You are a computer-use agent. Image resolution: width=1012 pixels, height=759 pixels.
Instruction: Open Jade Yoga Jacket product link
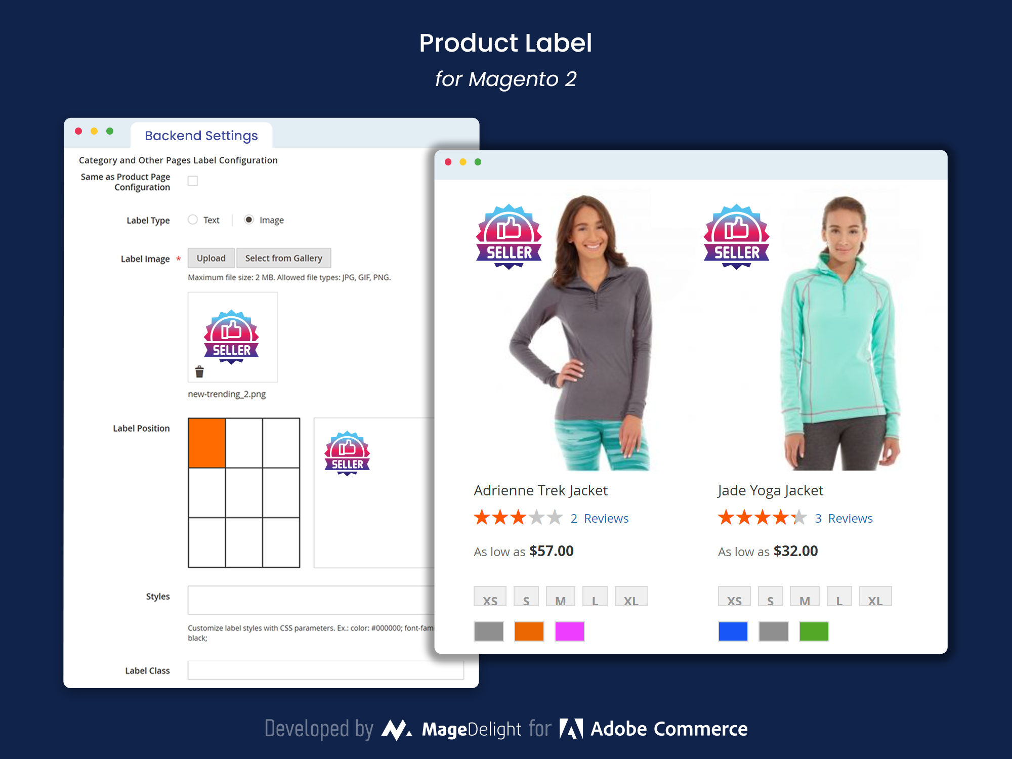pos(770,490)
